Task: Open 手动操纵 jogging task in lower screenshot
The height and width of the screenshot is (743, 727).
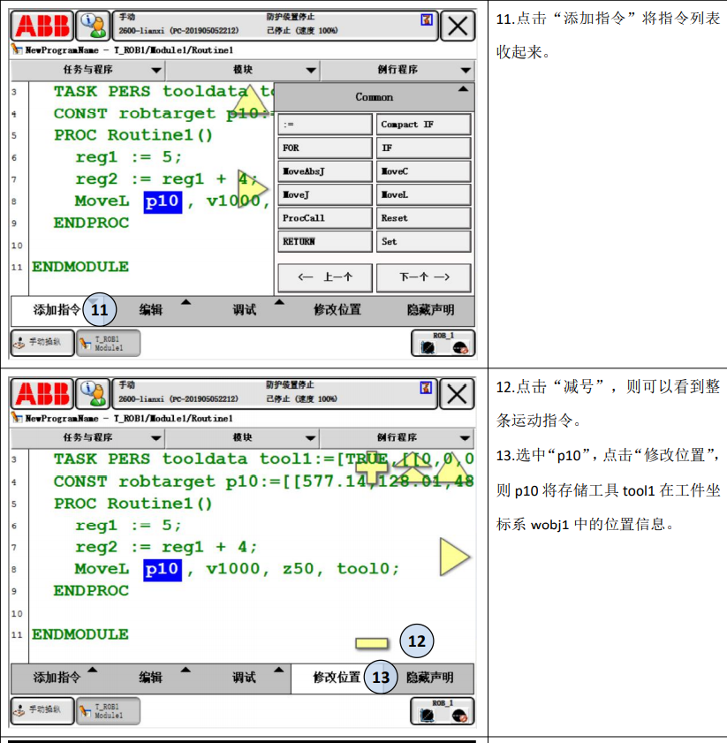Action: 42,710
